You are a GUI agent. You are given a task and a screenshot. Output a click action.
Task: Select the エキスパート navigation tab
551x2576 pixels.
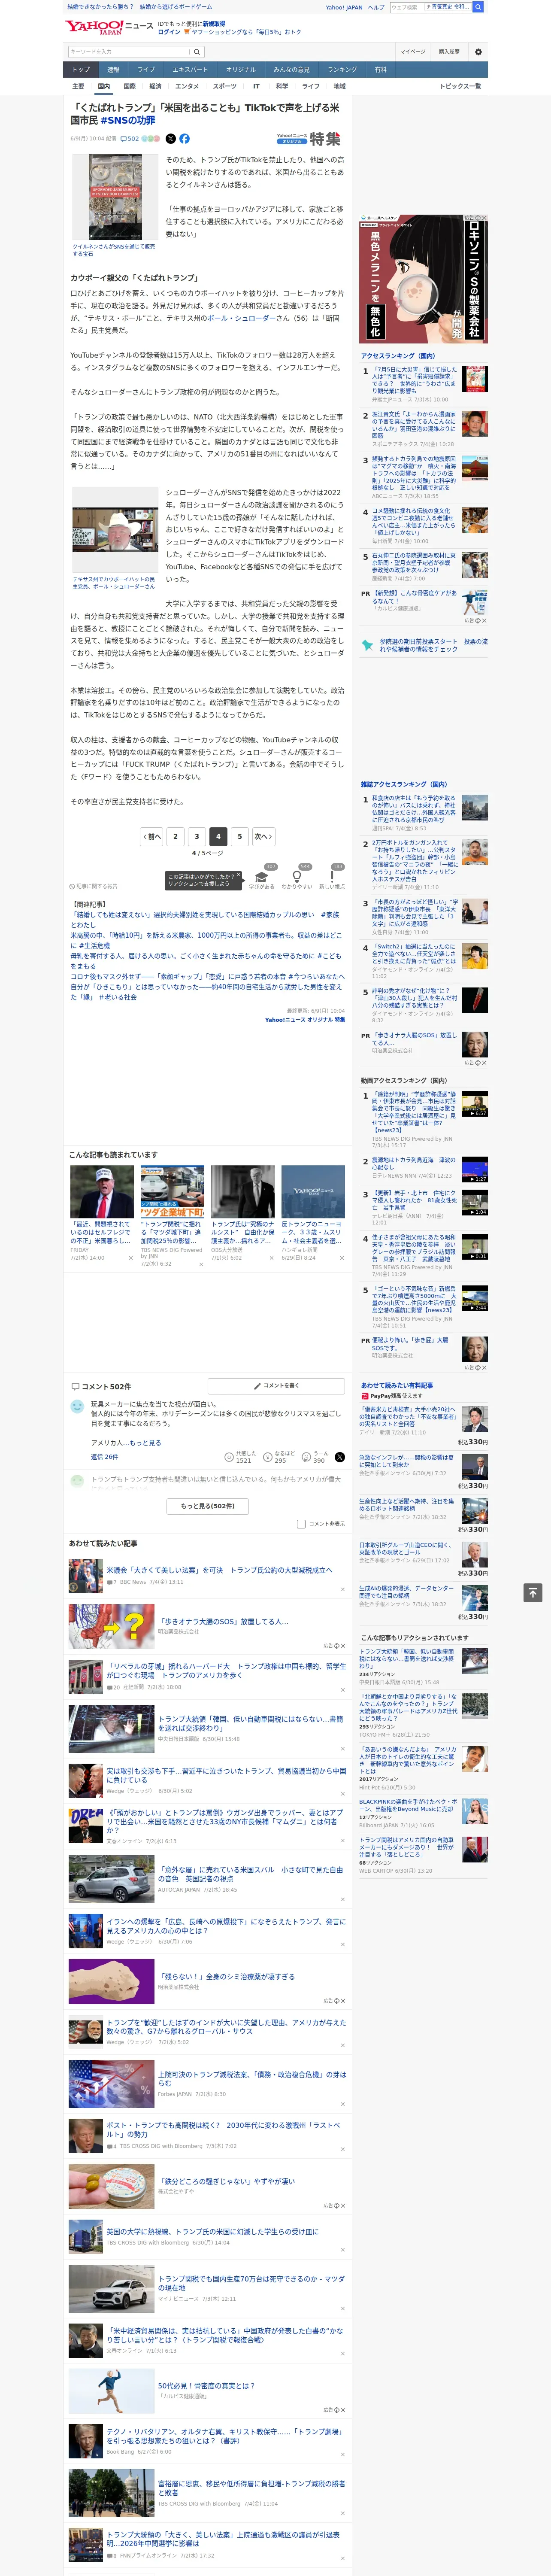[x=190, y=69]
